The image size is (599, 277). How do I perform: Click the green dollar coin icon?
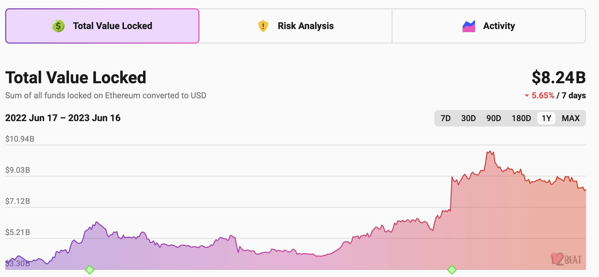[58, 26]
